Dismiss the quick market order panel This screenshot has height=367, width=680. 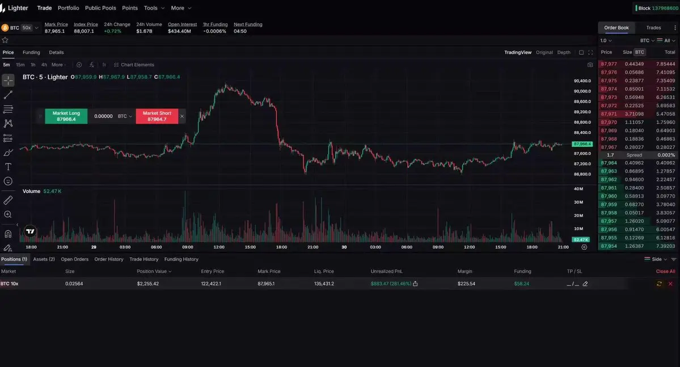(x=182, y=116)
